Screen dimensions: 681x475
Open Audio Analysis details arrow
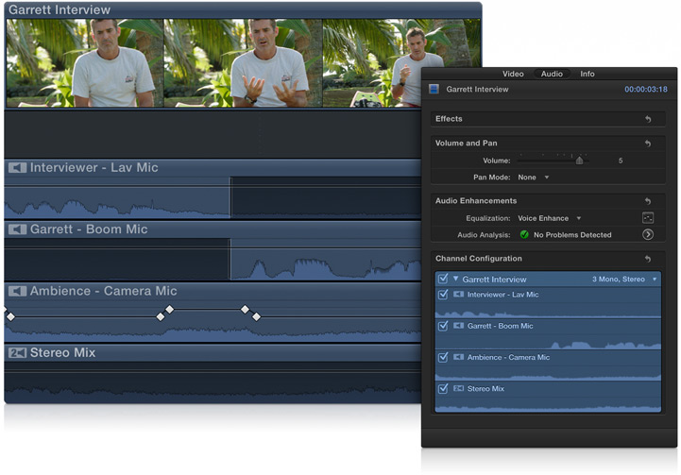(x=648, y=234)
